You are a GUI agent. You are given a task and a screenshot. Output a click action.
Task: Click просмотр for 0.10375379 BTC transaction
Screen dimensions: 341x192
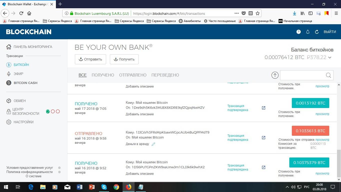click(322, 173)
